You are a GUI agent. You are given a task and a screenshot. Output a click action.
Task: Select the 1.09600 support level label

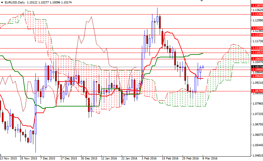click(x=256, y=76)
